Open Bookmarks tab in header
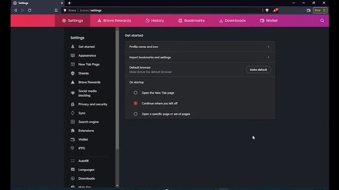 pyautogui.click(x=192, y=21)
